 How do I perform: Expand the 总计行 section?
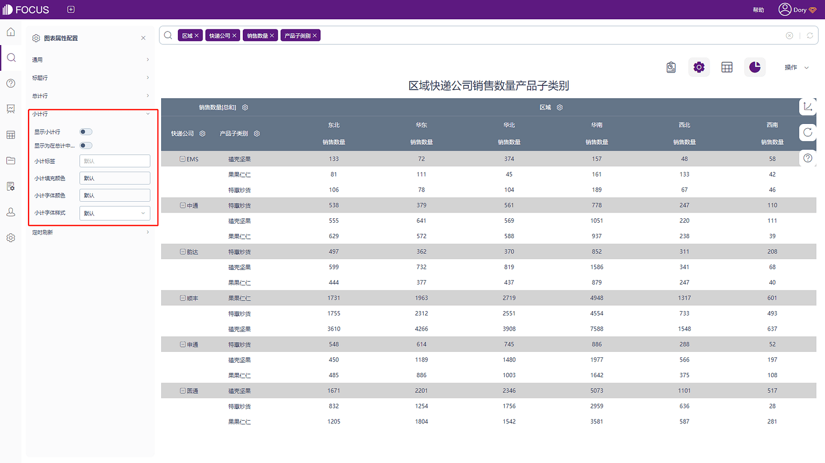(x=90, y=95)
